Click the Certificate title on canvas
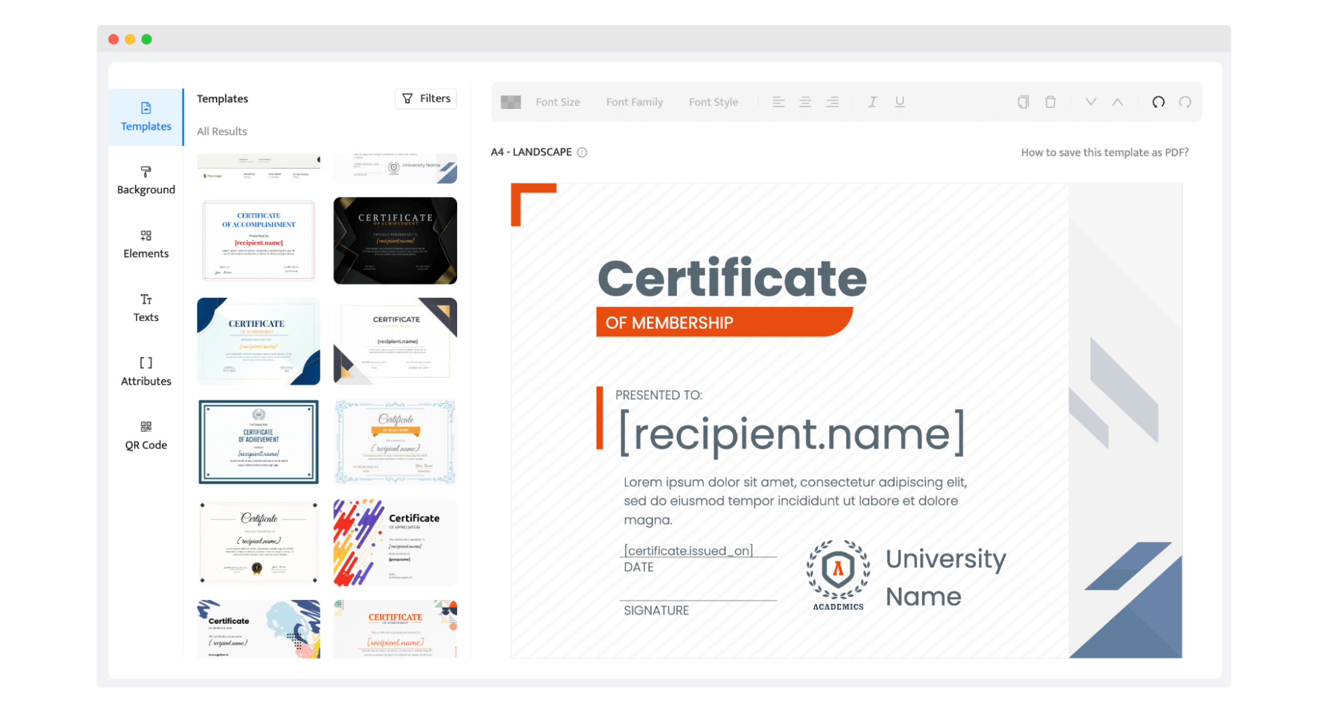The width and height of the screenshot is (1328, 713). click(x=731, y=278)
